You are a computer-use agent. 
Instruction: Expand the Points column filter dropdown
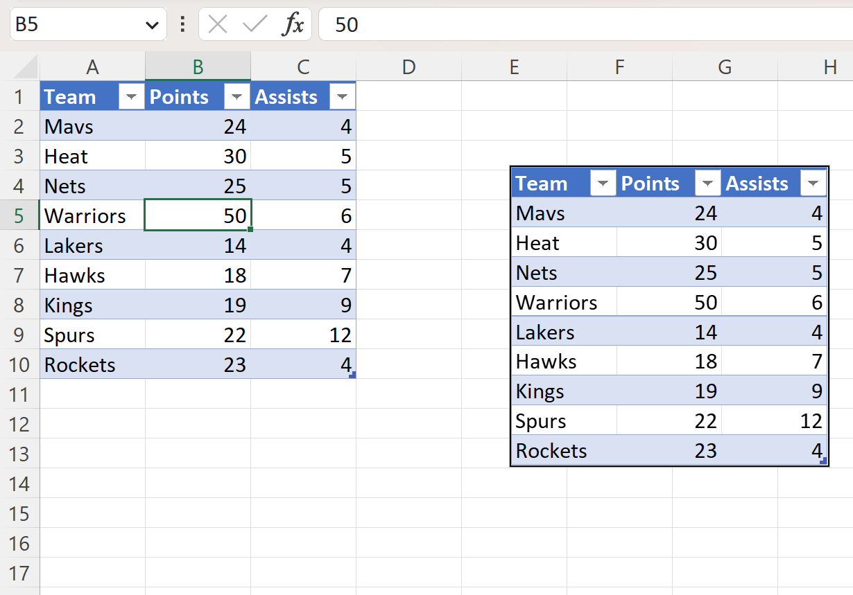click(236, 97)
